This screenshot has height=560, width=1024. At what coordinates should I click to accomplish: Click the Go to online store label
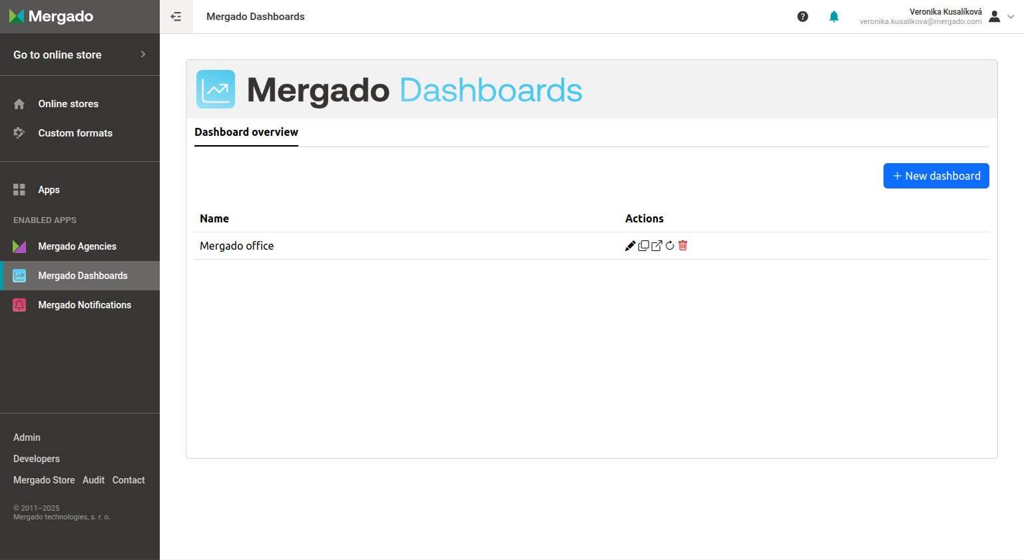coord(57,55)
